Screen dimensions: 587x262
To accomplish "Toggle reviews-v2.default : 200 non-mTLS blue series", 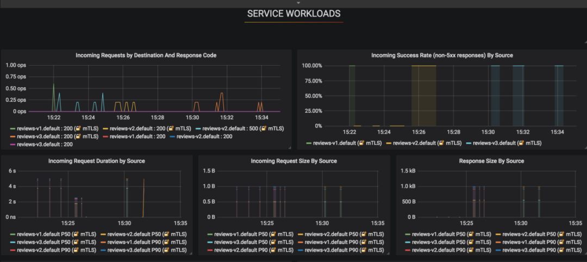I will [204, 136].
